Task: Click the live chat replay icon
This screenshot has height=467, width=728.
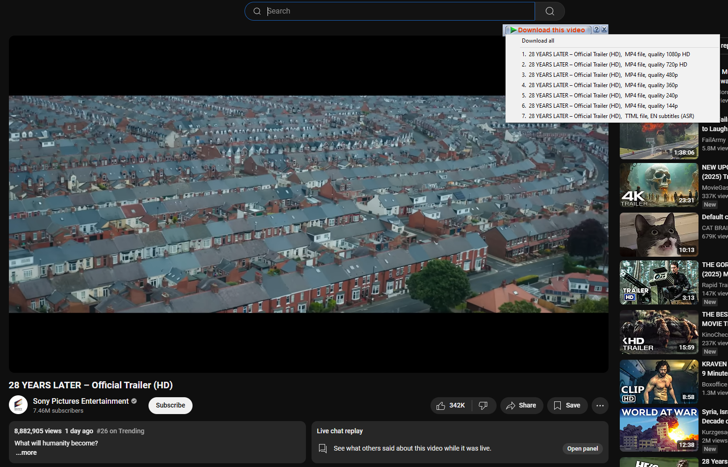Action: pos(323,449)
